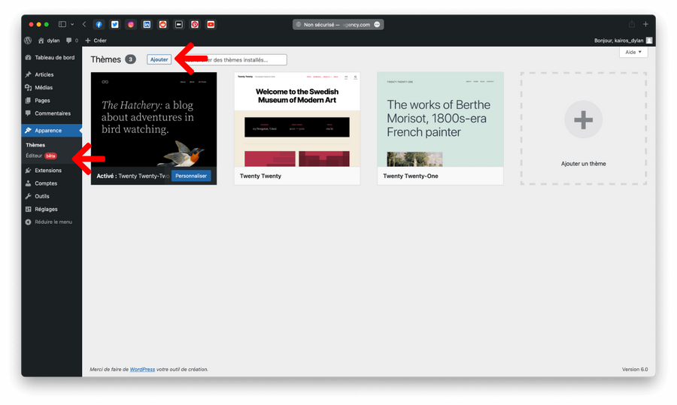Open the comments bubble in admin bar
This screenshot has height=405, width=677.
(71, 41)
